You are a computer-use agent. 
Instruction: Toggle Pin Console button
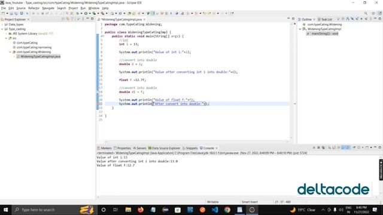[x=354, y=148]
